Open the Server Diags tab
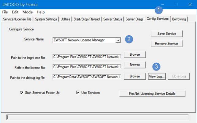This screenshot has width=197, height=123. tap(134, 19)
